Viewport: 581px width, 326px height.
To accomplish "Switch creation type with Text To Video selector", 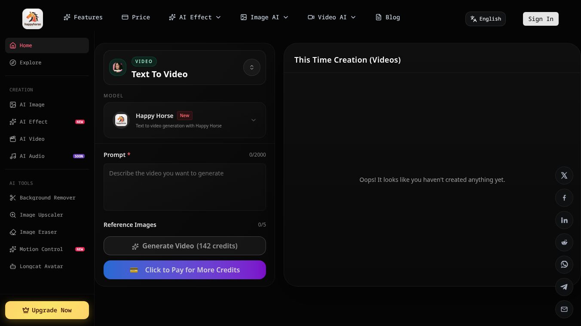I will [251, 67].
